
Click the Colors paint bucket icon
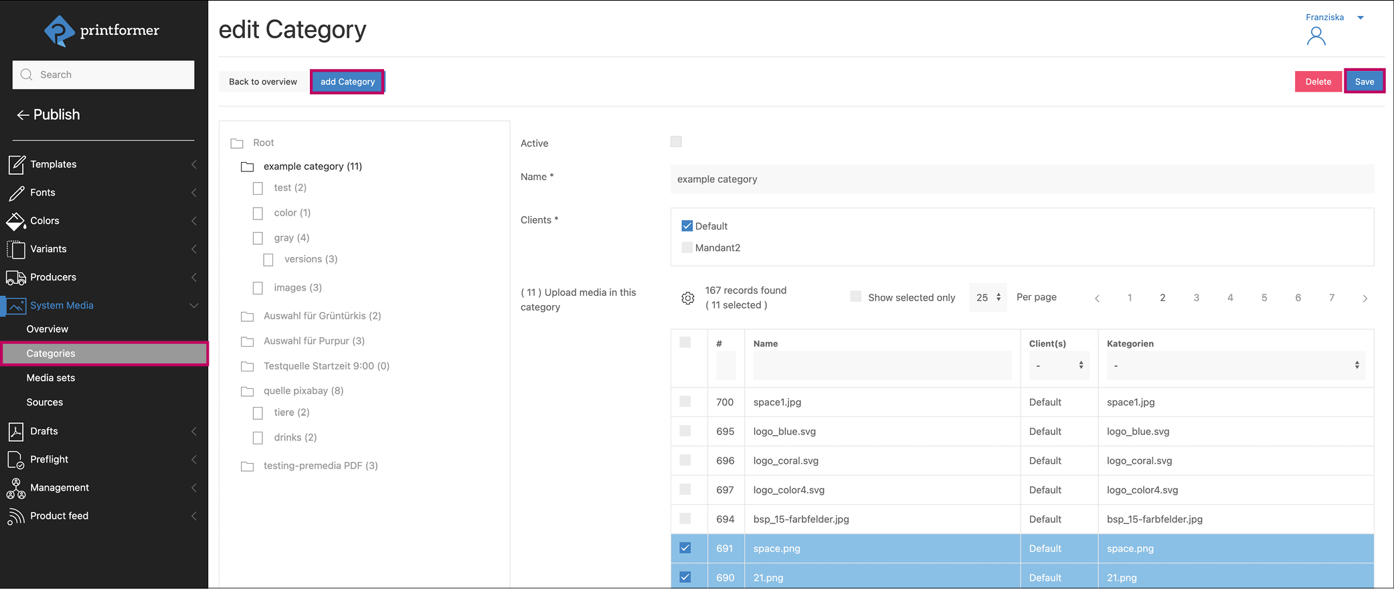[x=16, y=221]
